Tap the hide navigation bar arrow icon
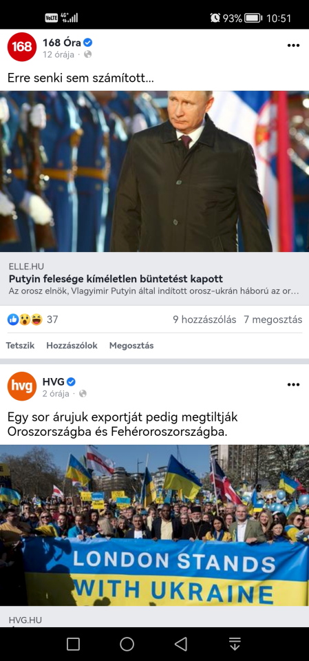309x661 pixels. click(x=235, y=644)
